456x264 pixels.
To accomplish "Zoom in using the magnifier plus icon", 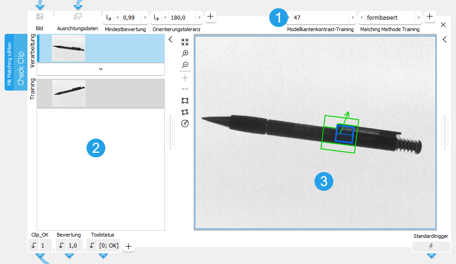I will pos(185,54).
